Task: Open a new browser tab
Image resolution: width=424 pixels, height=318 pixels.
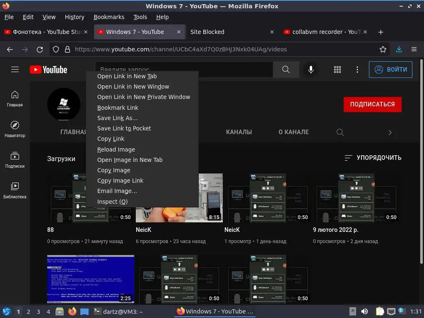Action: pos(381,32)
